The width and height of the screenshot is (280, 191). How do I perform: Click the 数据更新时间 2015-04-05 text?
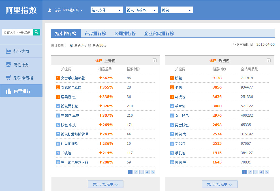pyautogui.click(x=254, y=45)
